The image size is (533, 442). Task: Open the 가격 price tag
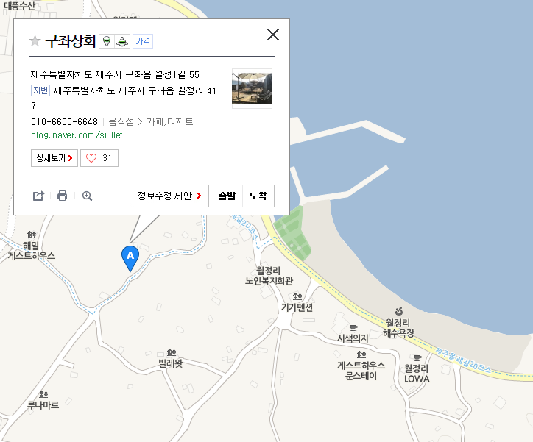[143, 41]
